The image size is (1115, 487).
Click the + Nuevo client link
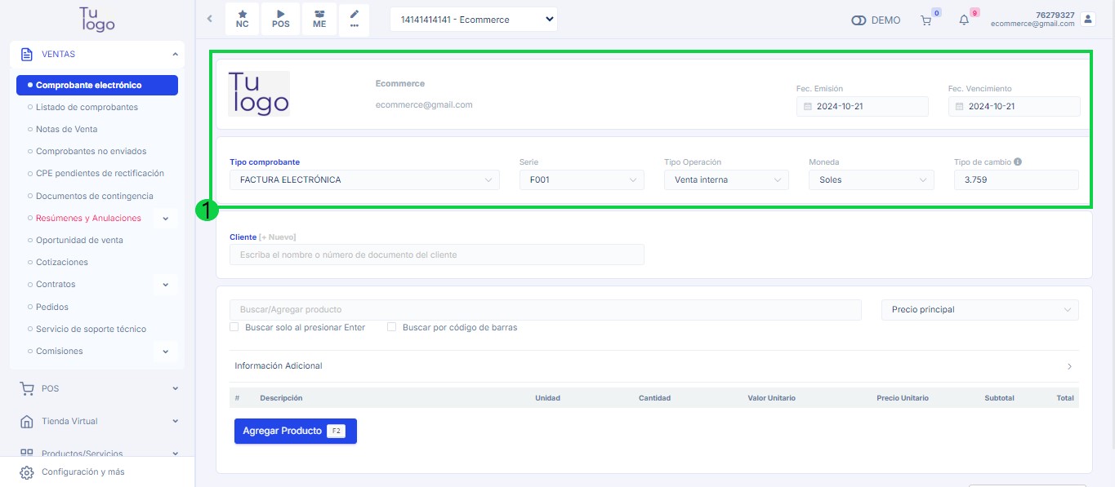(278, 237)
